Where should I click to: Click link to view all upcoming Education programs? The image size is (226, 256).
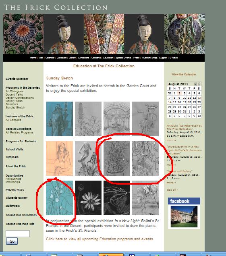[100, 239]
